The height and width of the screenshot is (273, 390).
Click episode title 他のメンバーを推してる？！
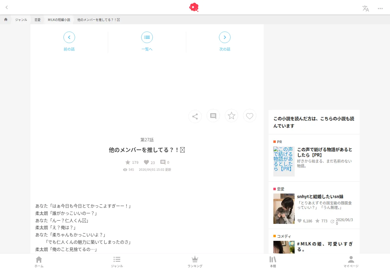[147, 150]
